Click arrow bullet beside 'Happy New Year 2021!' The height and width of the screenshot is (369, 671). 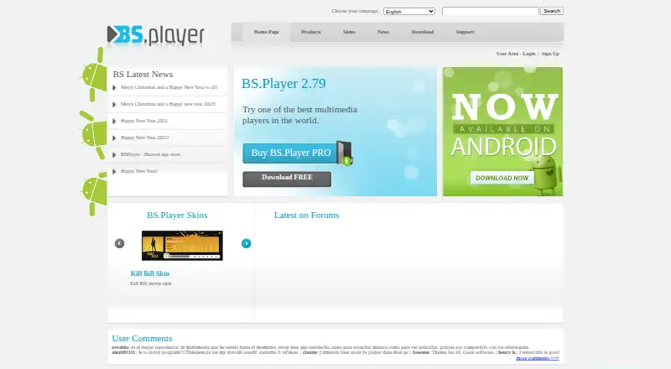coord(114,138)
